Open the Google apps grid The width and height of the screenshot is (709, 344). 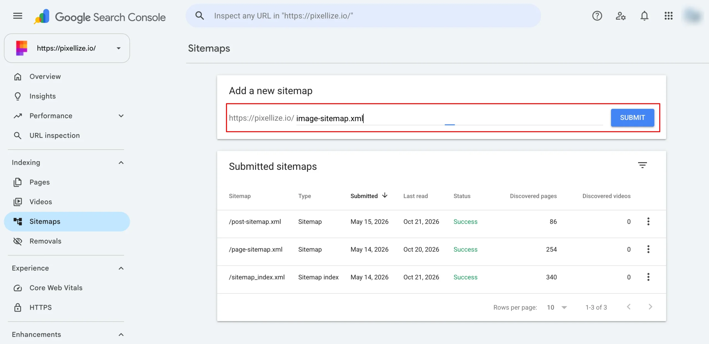click(669, 16)
